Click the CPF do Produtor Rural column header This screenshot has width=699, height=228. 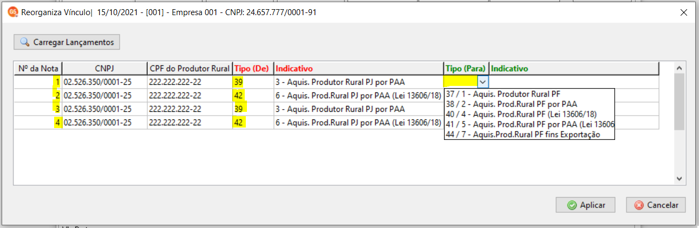coord(190,69)
